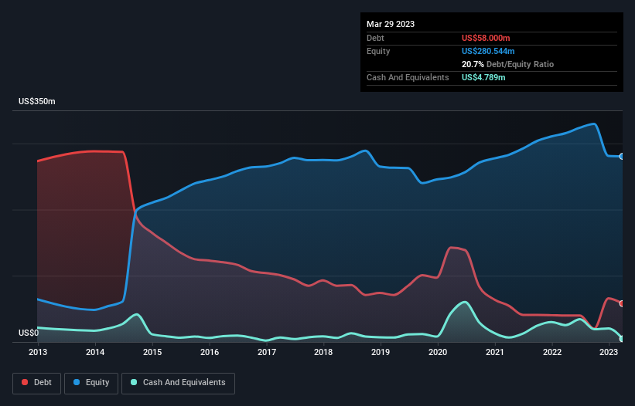Viewport: 635px width, 406px height.
Task: Click the teal Cash And Equivalents legend dot
Action: [x=134, y=382]
